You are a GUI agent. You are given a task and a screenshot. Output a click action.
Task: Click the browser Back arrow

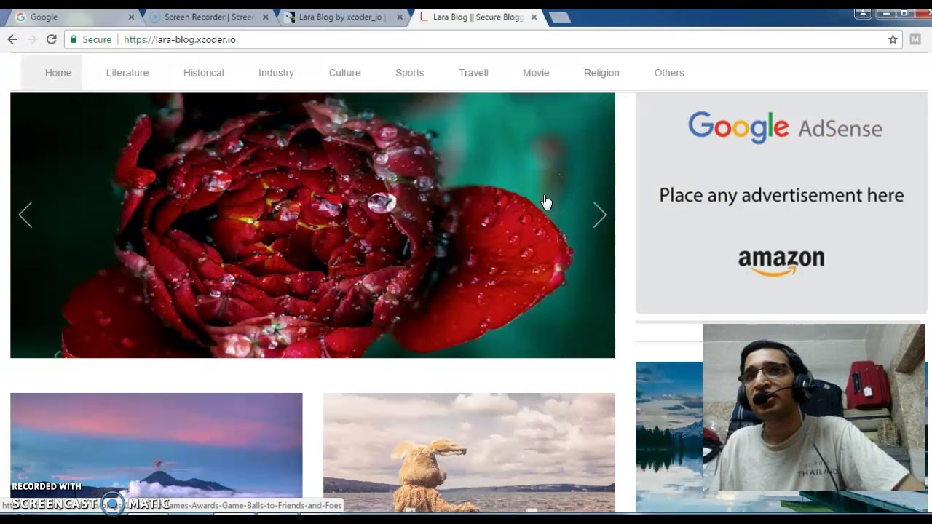click(x=12, y=39)
